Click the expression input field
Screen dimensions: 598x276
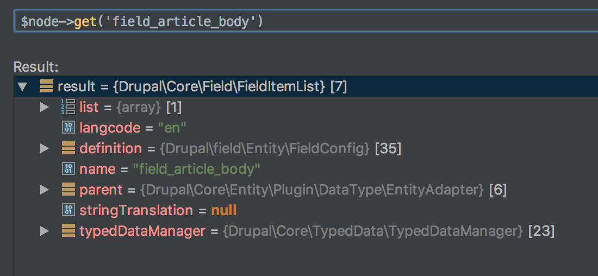(306, 21)
